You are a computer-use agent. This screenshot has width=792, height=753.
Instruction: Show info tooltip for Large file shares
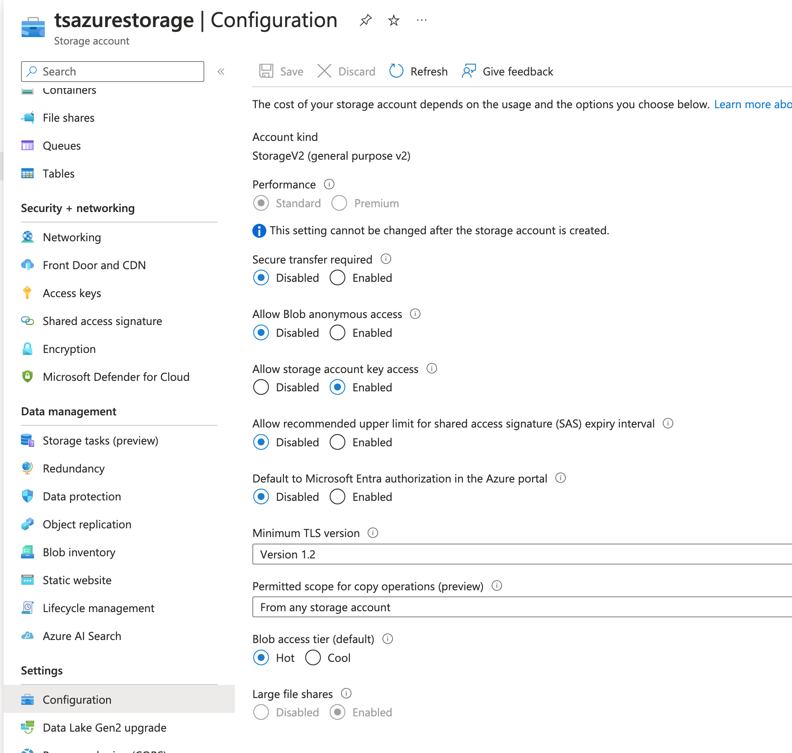pos(346,693)
